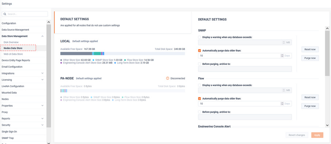Click the SNMP warning threshold MB stepper arrows
The width and height of the screenshot is (331, 144).
click(284, 42)
